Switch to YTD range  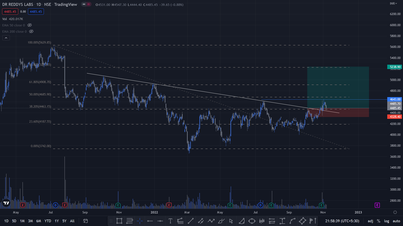(x=48, y=221)
